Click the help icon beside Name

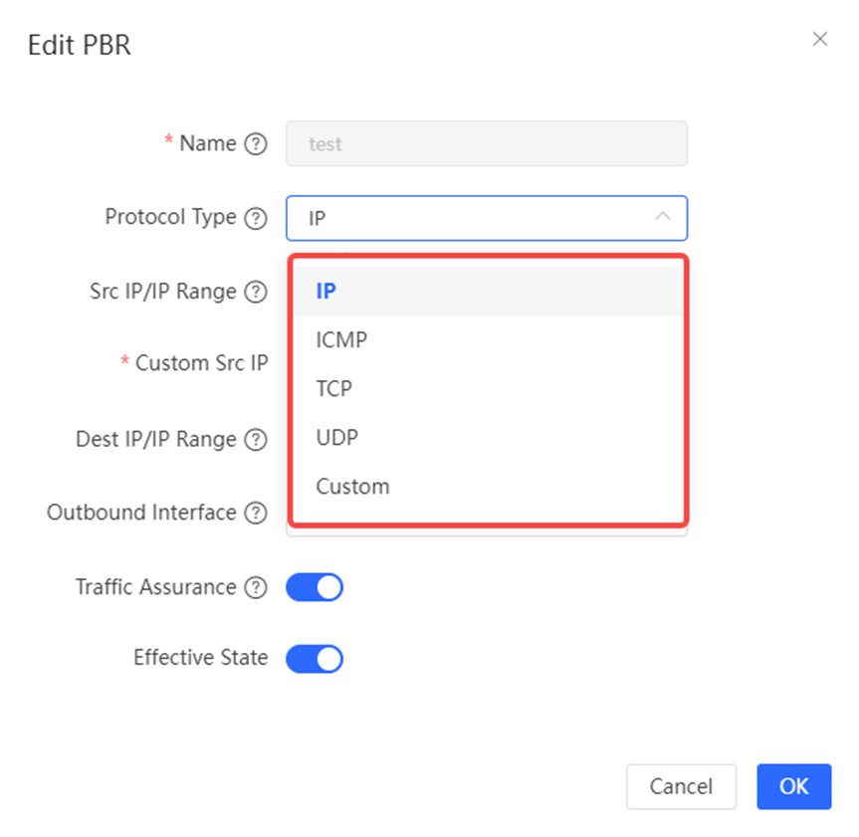pos(256,144)
